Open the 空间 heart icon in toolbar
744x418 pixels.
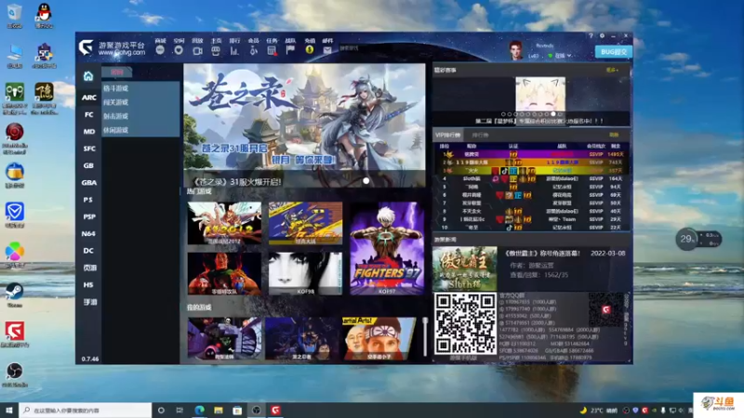tap(179, 50)
